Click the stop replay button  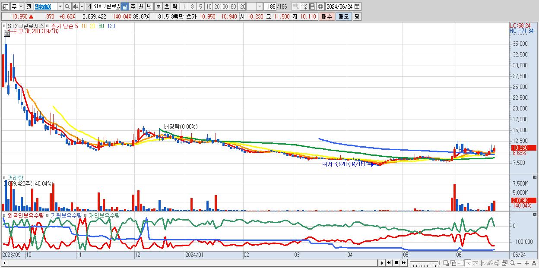pos(396,263)
